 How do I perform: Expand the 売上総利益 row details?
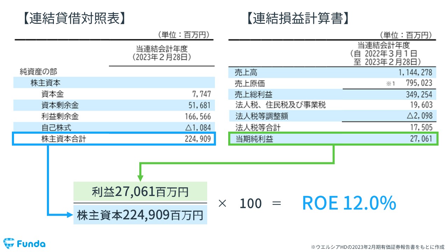(332, 94)
